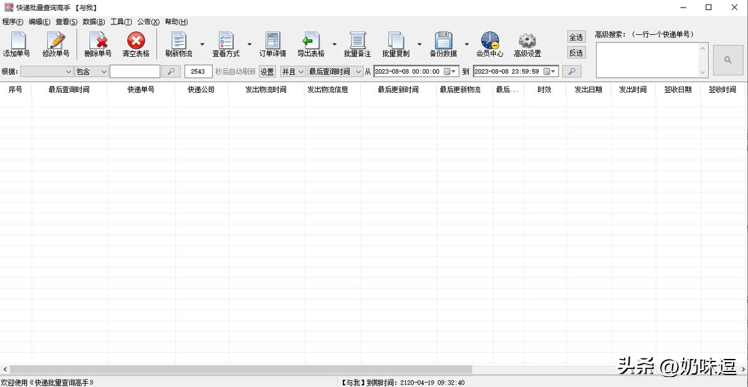This screenshot has width=748, height=387.
Task: Expand the 导出表格 dropdown arrow
Action: click(x=334, y=45)
